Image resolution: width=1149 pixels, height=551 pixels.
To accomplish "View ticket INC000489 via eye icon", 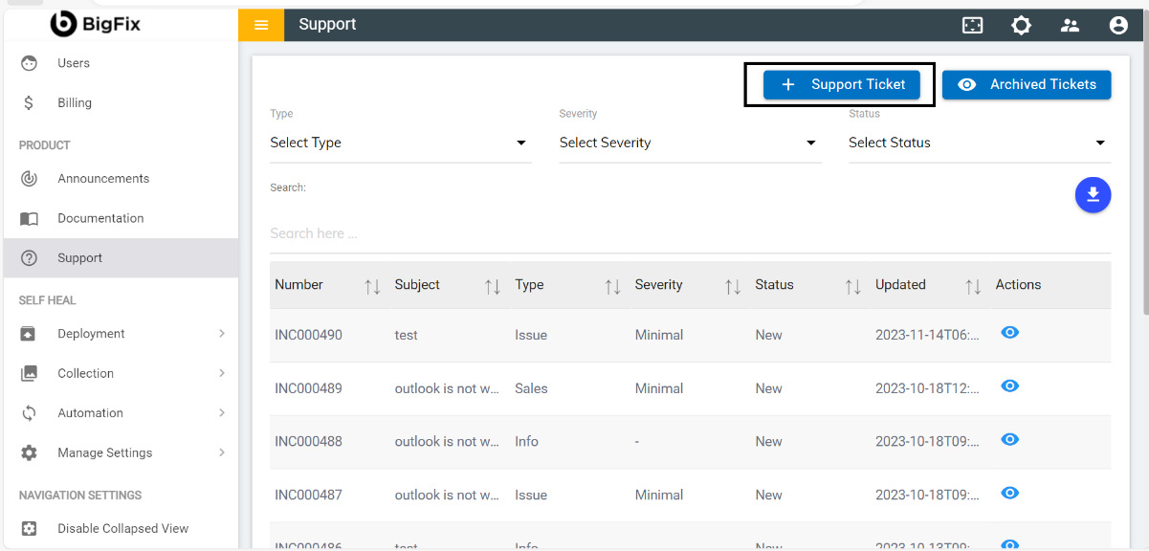I will pos(1009,386).
